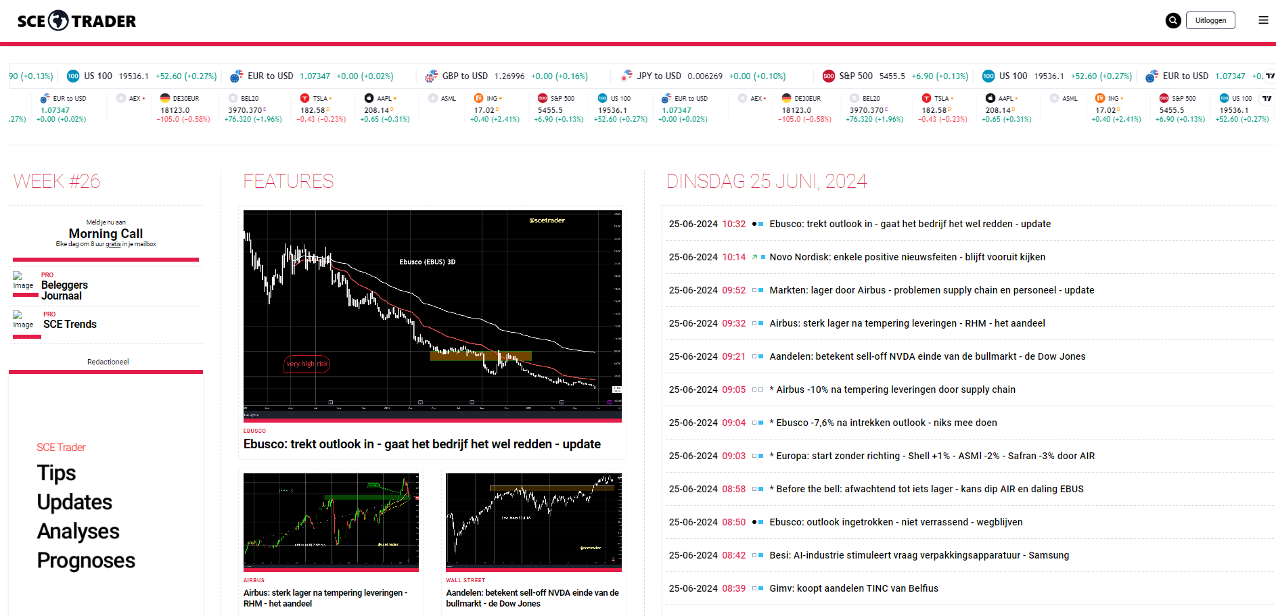Click the 10:14 timestamp in news list
Screen dimensions: 1276x616
tap(733, 257)
